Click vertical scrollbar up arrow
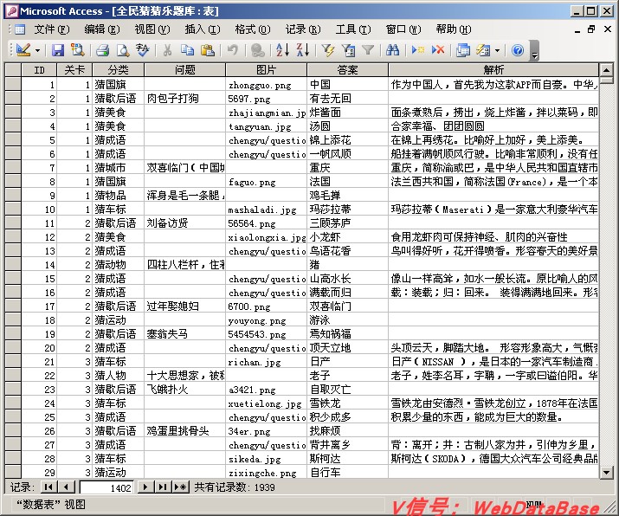Screen dimensions: 619x516 (x=606, y=70)
